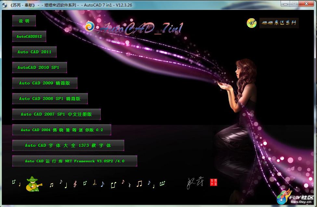317x207 pixels.
Task: Open Auto CAD 2009 精简版 button
Action: click(x=45, y=83)
